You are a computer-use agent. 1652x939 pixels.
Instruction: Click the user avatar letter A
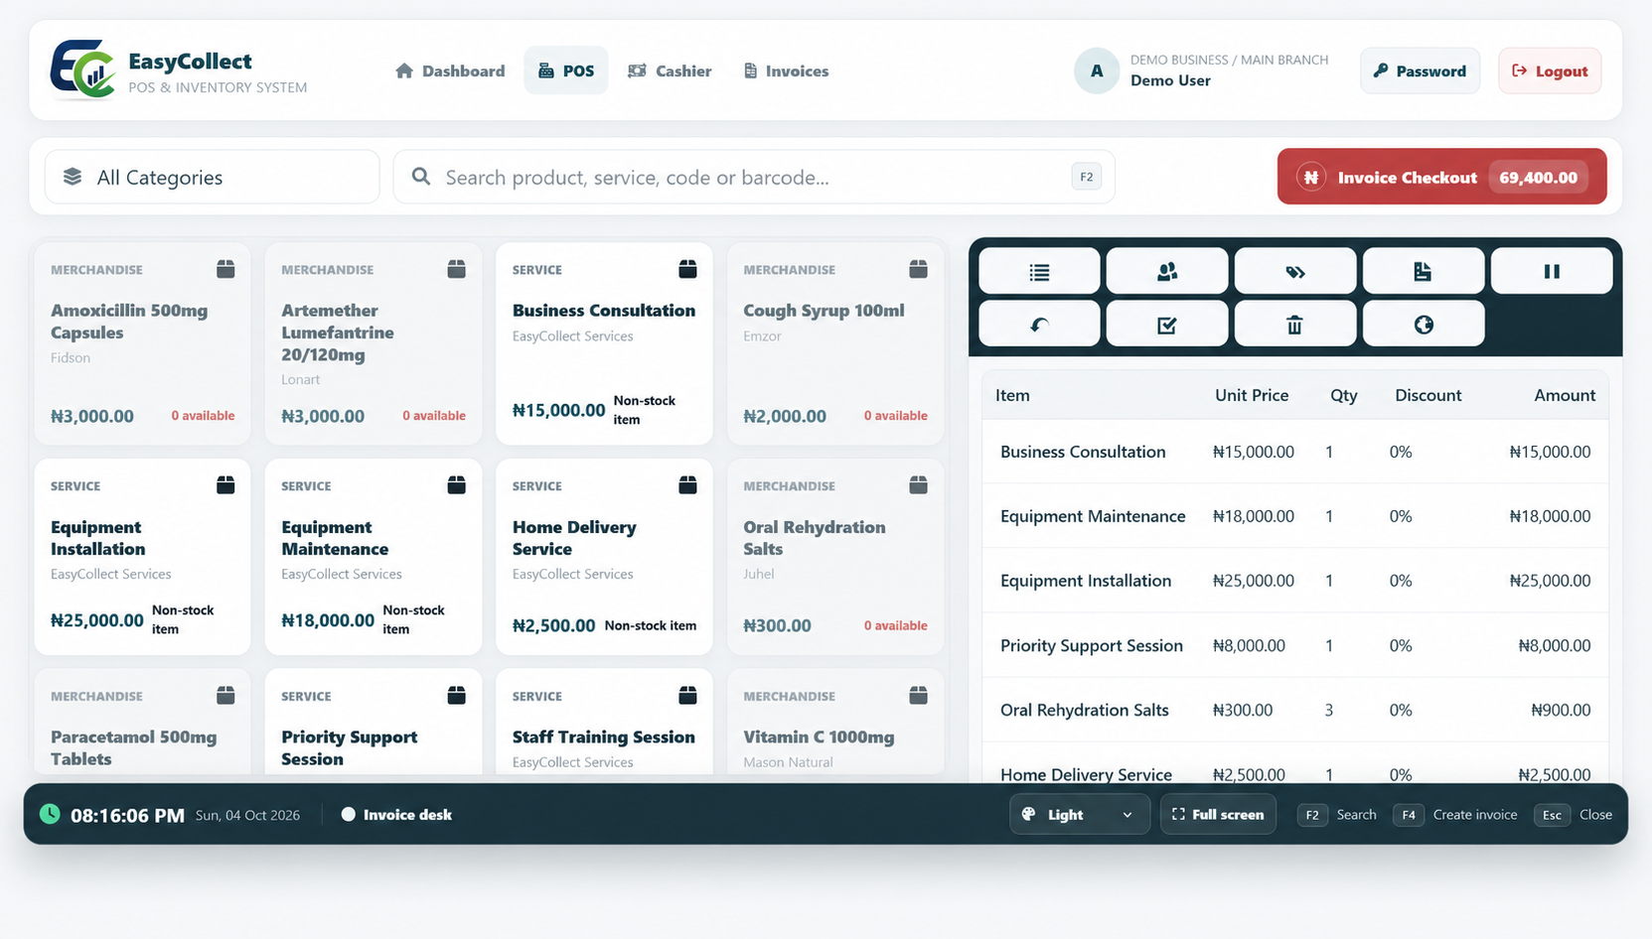[x=1097, y=70]
